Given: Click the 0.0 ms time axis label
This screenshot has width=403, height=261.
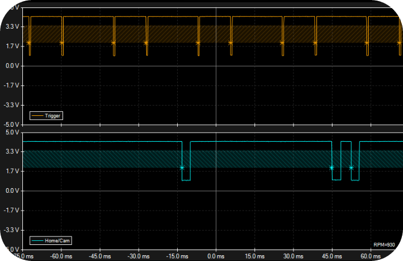Looking at the screenshot, I should click(216, 256).
